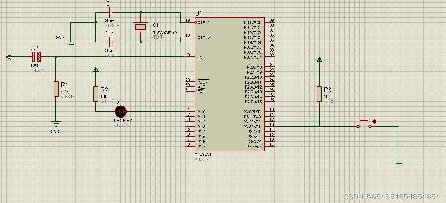
Task: Select the U1 AT89C51 chip body
Action: point(230,84)
